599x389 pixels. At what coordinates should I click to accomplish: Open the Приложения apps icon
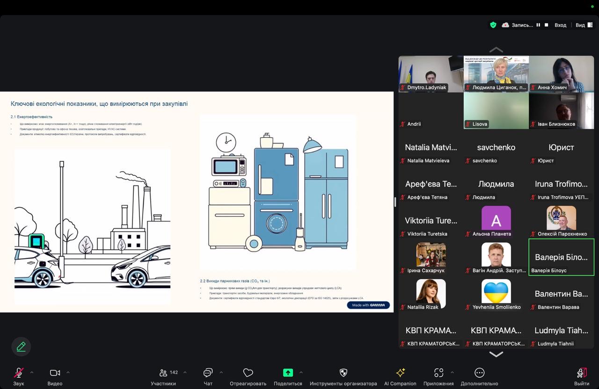pyautogui.click(x=438, y=373)
